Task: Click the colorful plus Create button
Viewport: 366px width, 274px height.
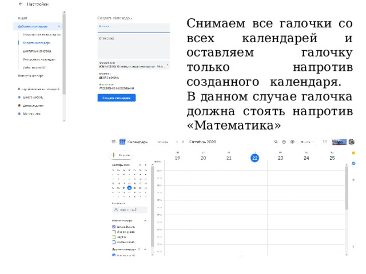Action: click(x=121, y=155)
